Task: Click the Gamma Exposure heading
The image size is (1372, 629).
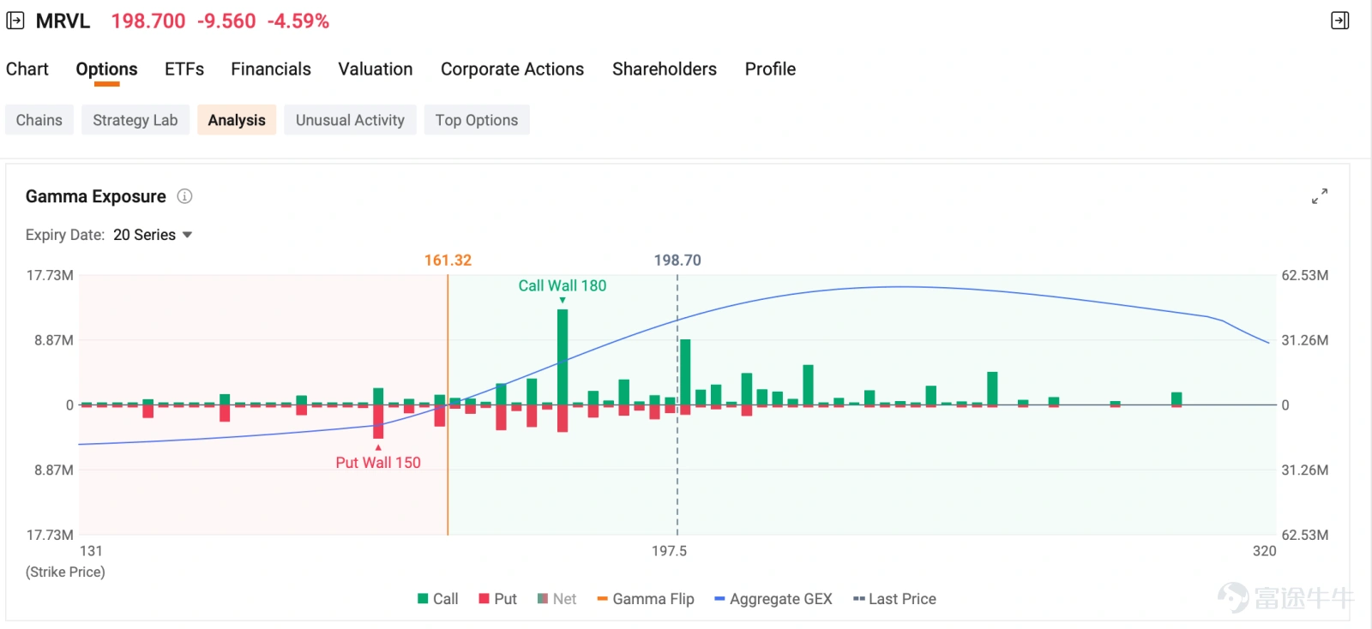Action: point(96,196)
